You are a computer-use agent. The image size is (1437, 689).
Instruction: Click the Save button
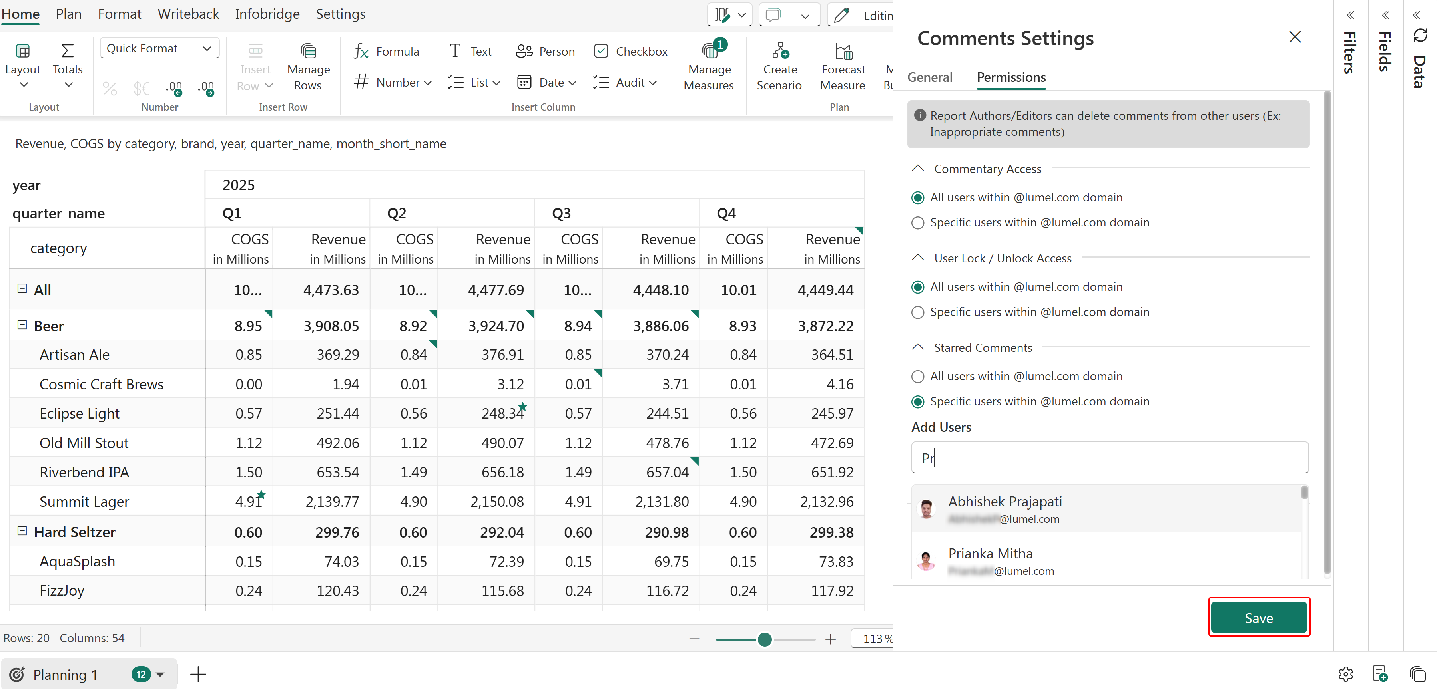(1258, 618)
